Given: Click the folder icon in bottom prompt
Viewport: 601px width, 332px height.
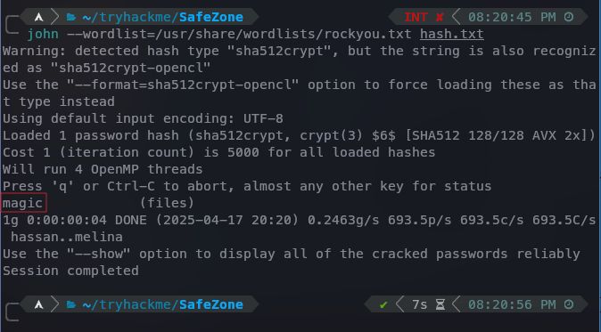Looking at the screenshot, I should [x=71, y=304].
